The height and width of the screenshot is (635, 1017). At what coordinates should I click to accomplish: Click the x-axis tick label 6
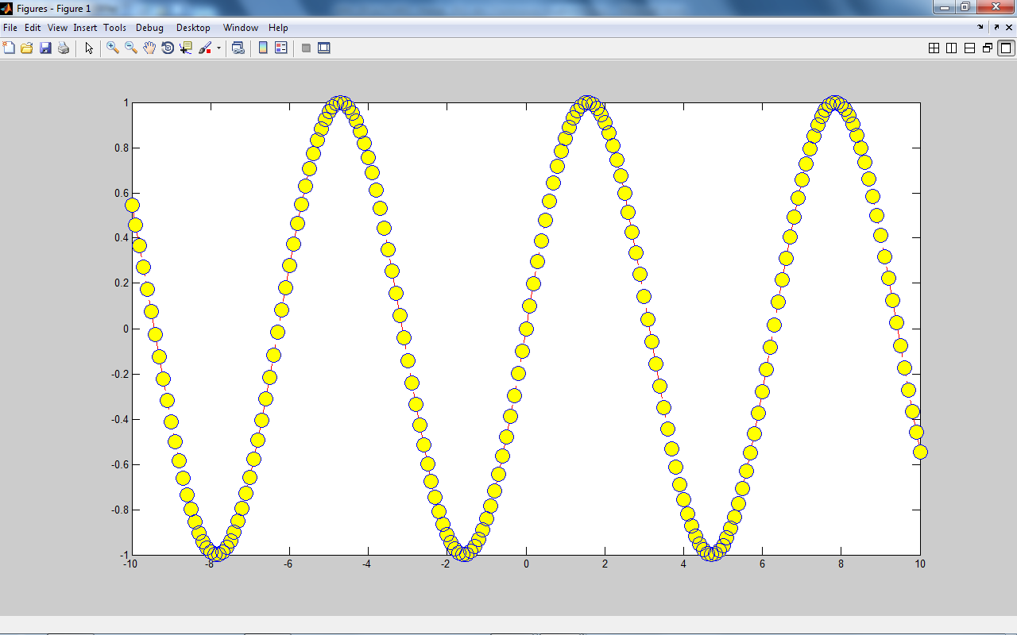point(762,564)
